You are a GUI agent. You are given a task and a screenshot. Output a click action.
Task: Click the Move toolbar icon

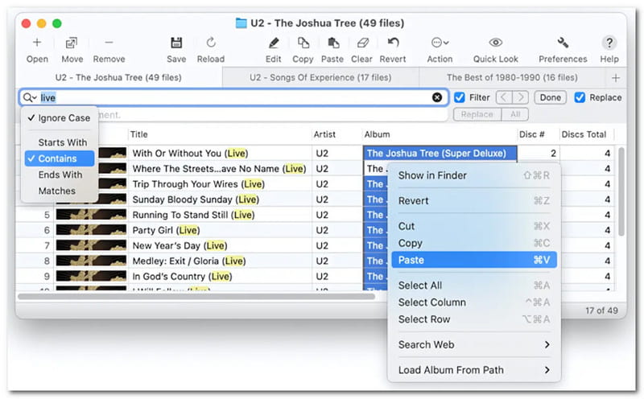72,43
